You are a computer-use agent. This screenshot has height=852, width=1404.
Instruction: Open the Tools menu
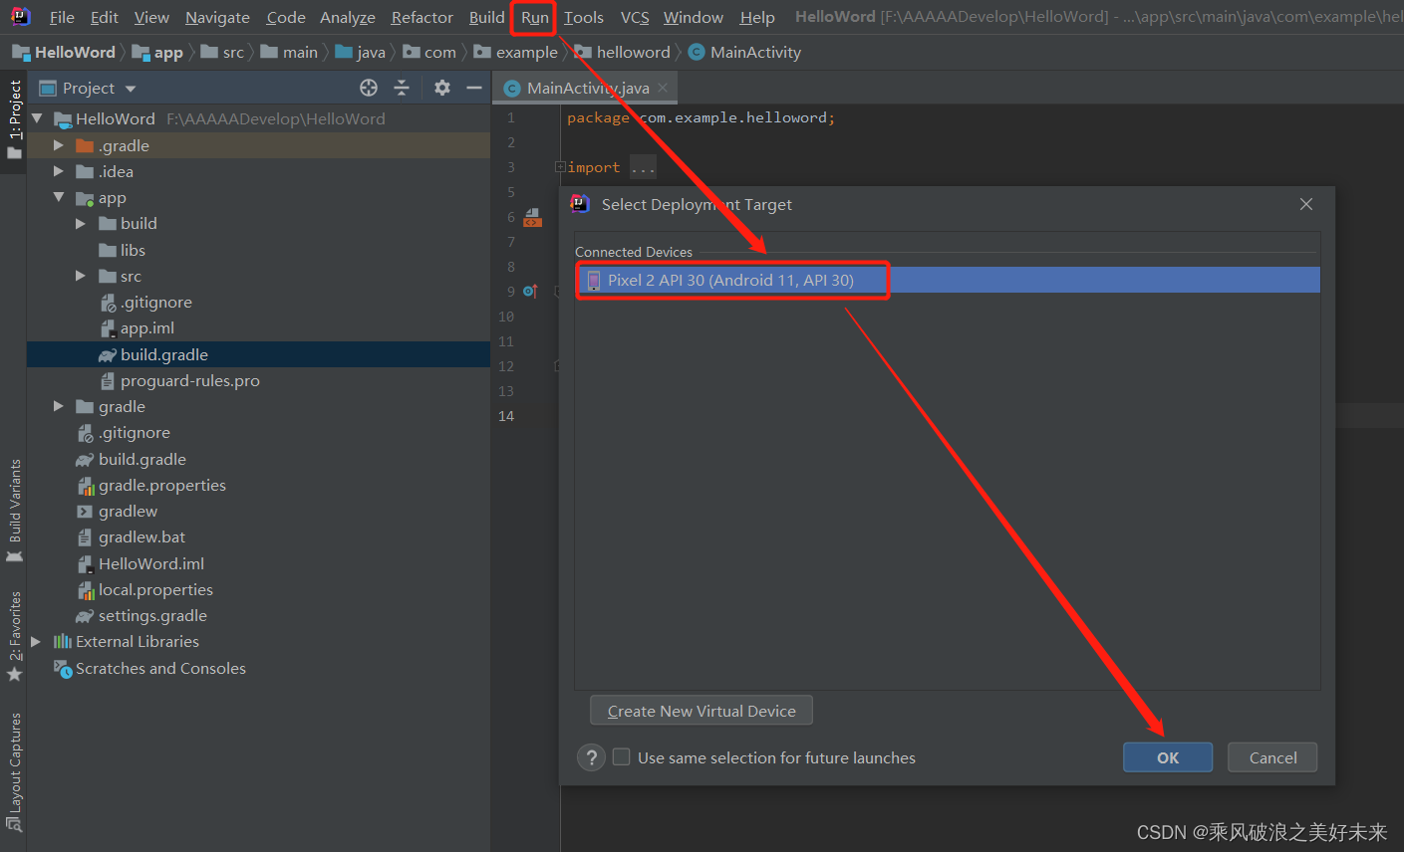coord(583,17)
